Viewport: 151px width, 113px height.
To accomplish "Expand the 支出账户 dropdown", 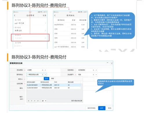I will tap(96, 75).
